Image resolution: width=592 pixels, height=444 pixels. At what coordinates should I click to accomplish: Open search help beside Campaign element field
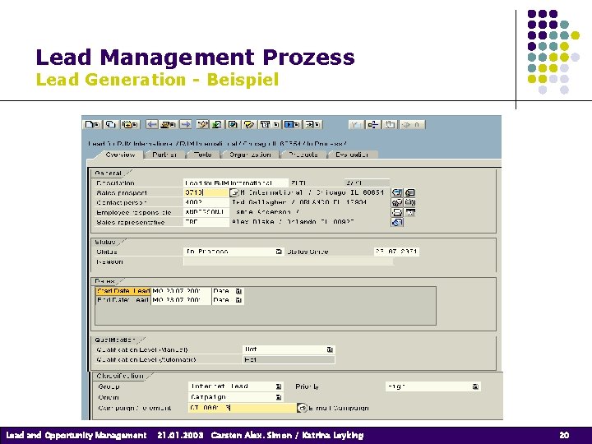coord(302,408)
